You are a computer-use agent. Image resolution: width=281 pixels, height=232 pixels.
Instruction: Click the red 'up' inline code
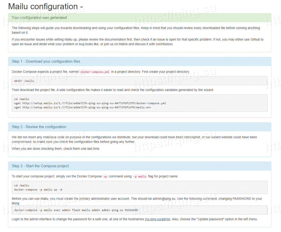(x=105, y=177)
